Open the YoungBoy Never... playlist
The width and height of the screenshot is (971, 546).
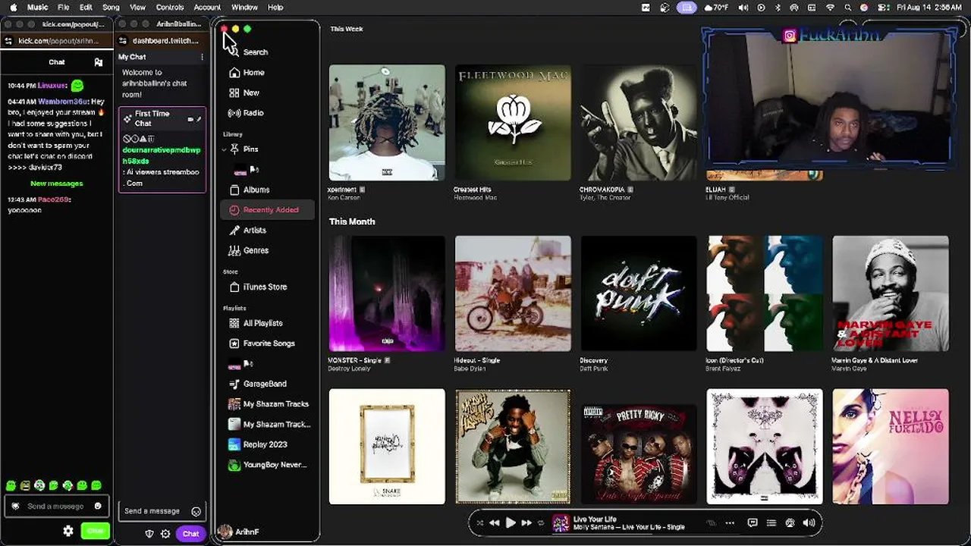click(268, 465)
